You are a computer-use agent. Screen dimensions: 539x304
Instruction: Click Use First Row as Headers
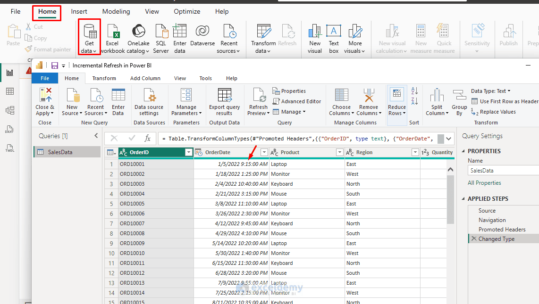click(505, 101)
